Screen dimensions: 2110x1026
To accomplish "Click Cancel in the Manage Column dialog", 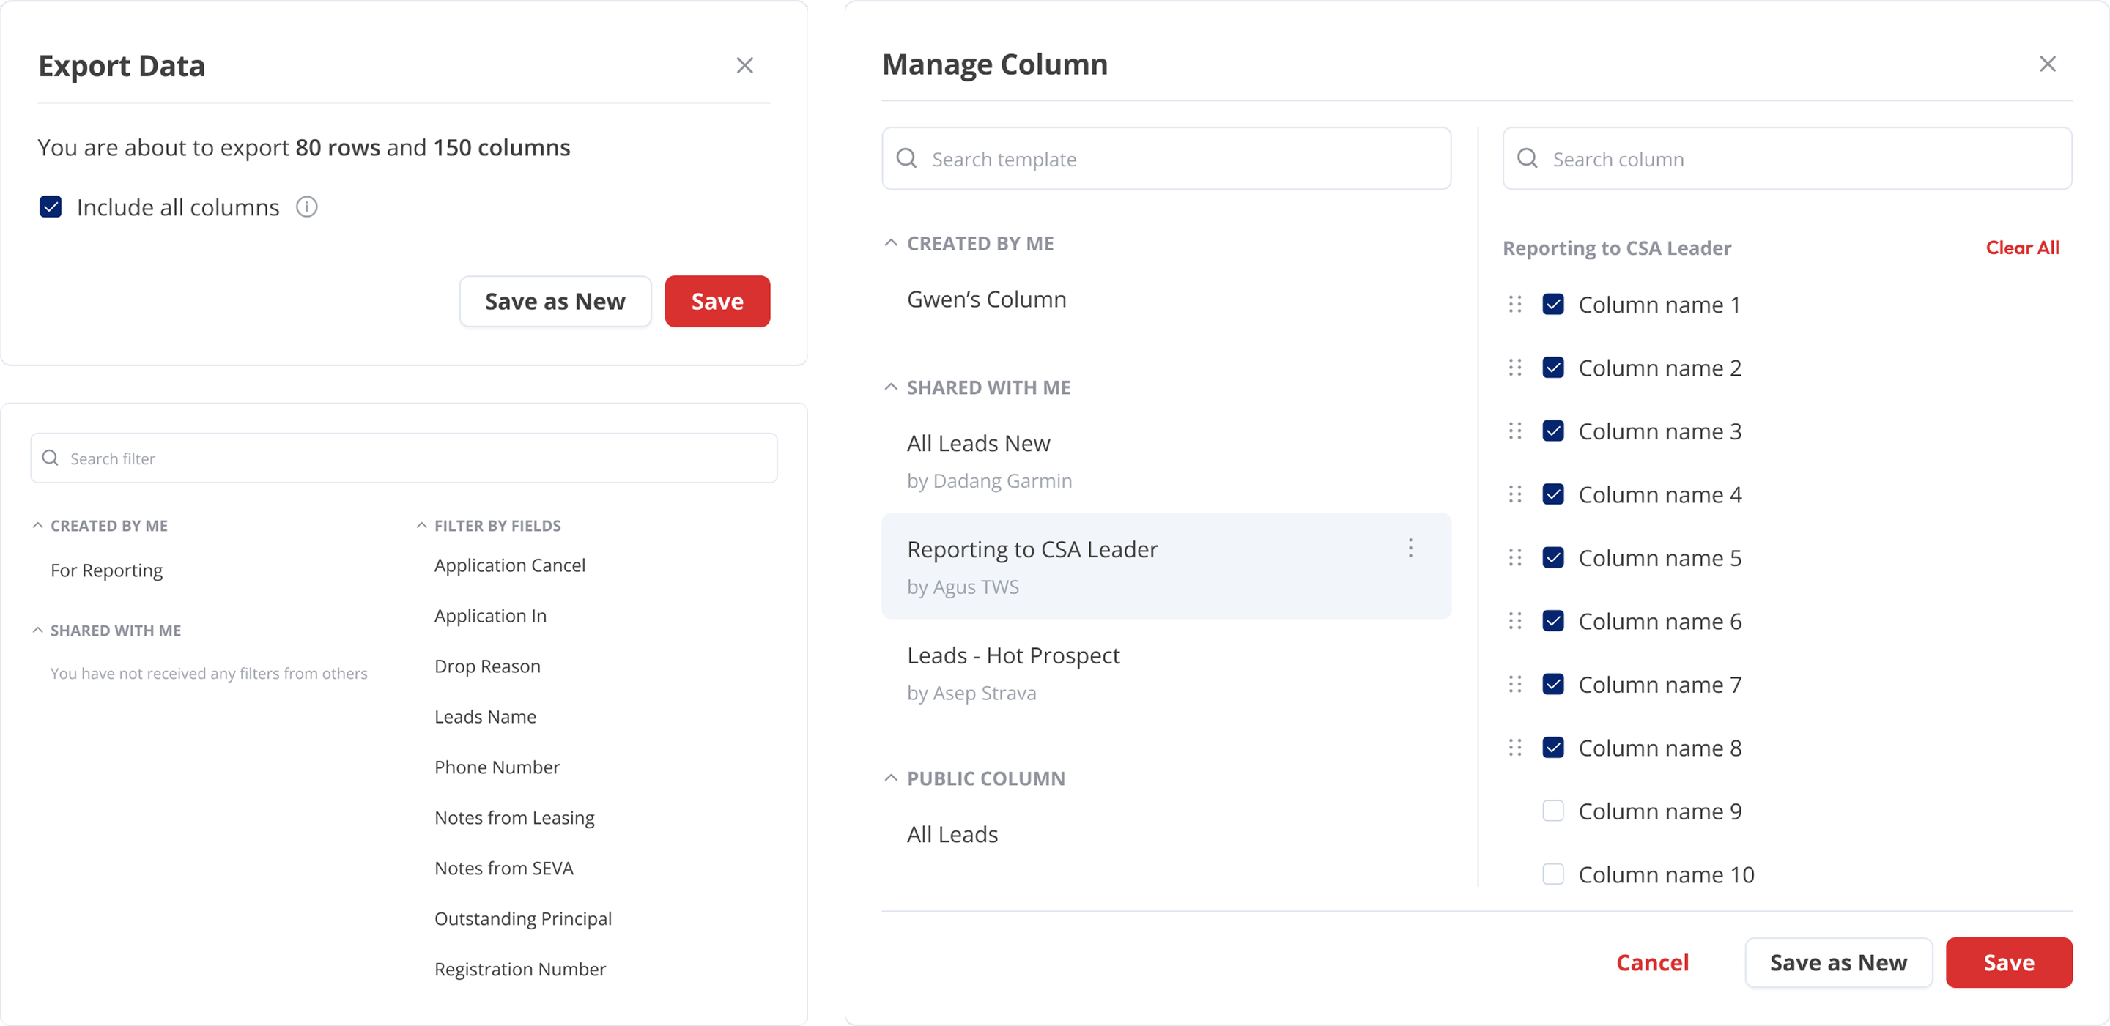I will [1652, 962].
